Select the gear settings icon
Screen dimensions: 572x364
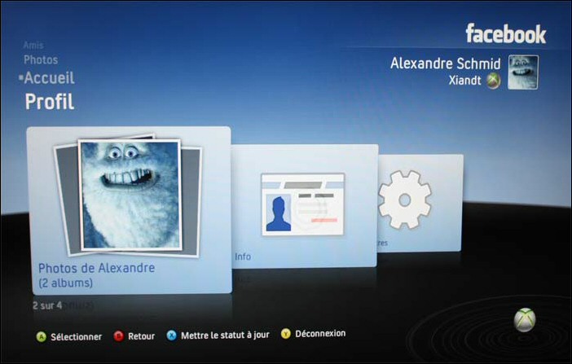[405, 200]
